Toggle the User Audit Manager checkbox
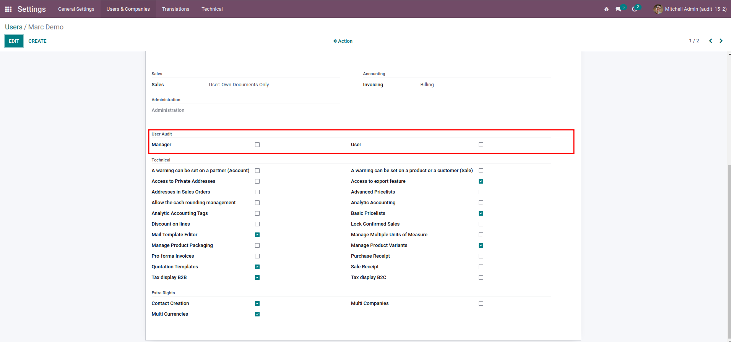This screenshot has height=342, width=731. tap(257, 145)
